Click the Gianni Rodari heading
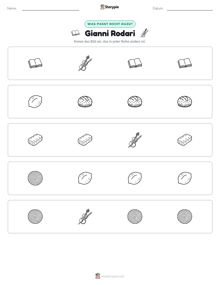This screenshot has height=285, width=220. pos(110,33)
